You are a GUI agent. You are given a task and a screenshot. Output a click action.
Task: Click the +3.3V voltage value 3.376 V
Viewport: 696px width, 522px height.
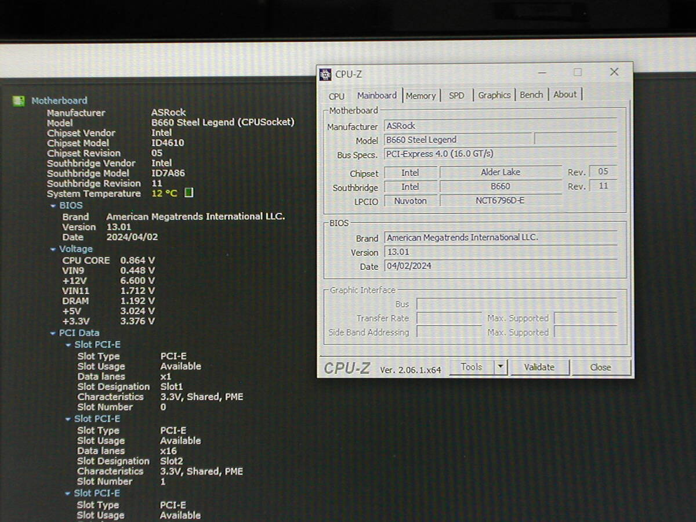coord(137,321)
